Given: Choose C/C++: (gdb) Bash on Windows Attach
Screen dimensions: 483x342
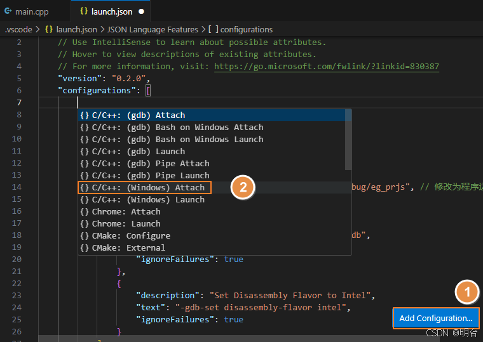Looking at the screenshot, I should click(212, 127).
